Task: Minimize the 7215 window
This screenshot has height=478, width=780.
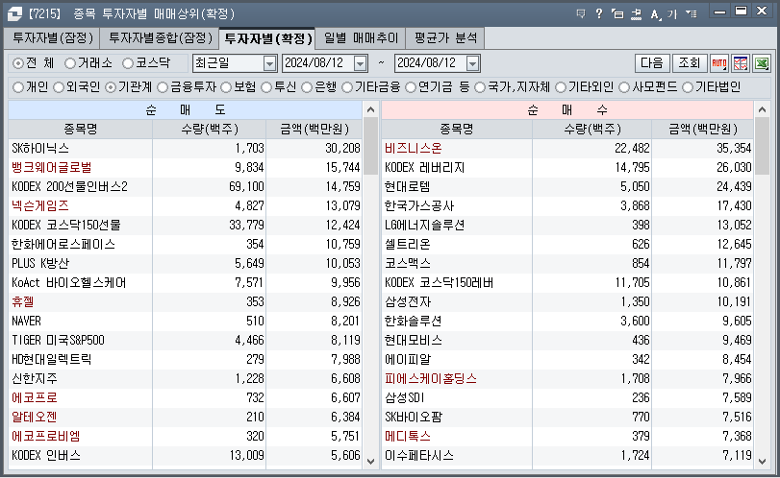Action: click(x=719, y=12)
